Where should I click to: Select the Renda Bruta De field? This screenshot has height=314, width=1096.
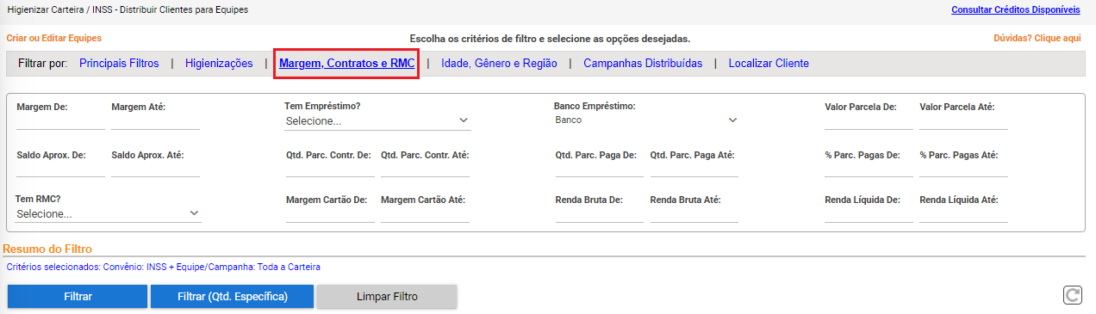600,214
